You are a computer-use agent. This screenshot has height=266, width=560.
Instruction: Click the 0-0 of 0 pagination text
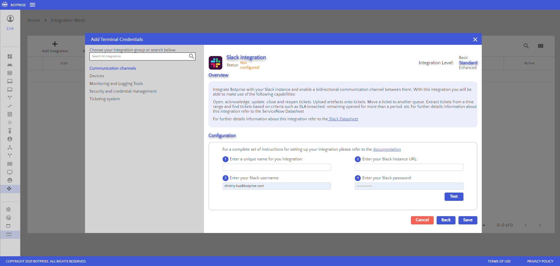tap(505, 225)
